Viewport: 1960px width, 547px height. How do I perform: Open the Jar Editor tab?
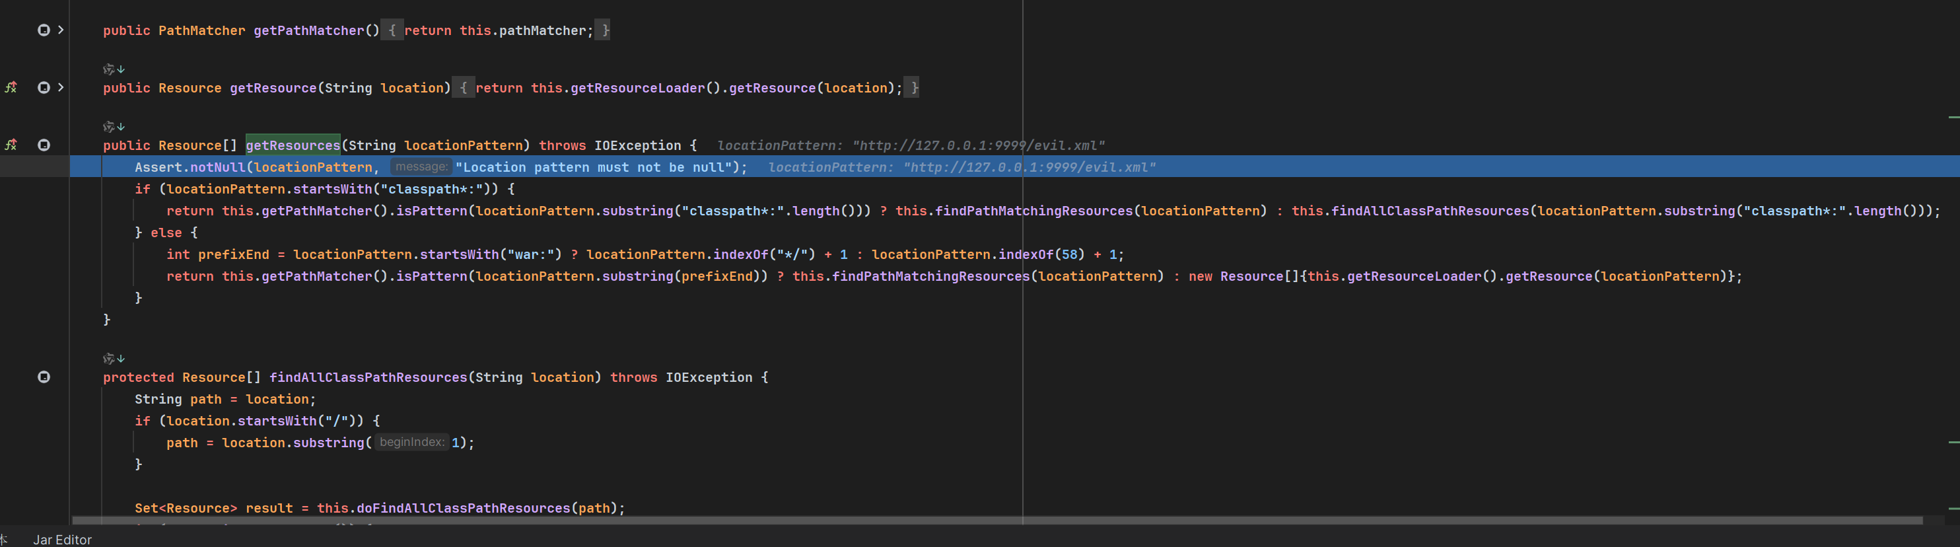(x=62, y=539)
